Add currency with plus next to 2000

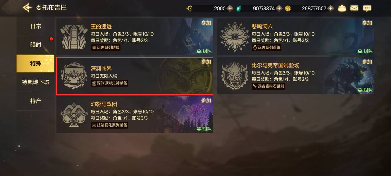[230, 8]
